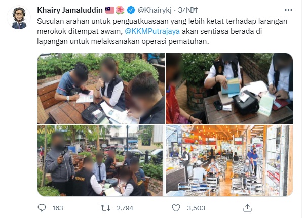The image size is (306, 218).
Task: View the bottom-right restaurant interior photo
Action: tap(229, 160)
